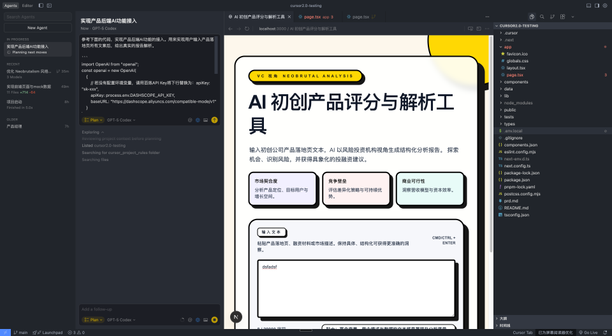Open the Extensions view icon
The width and height of the screenshot is (612, 336).
point(562,17)
